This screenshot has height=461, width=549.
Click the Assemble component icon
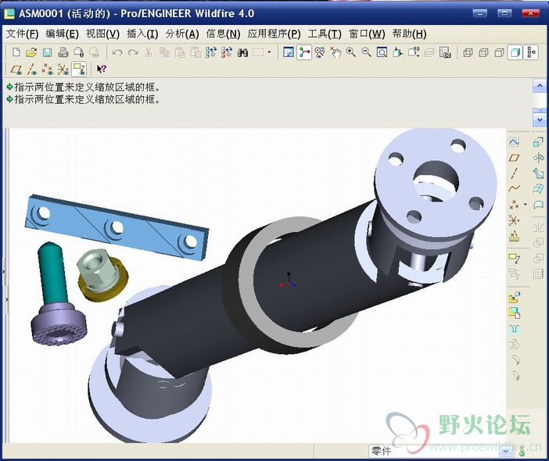click(514, 298)
